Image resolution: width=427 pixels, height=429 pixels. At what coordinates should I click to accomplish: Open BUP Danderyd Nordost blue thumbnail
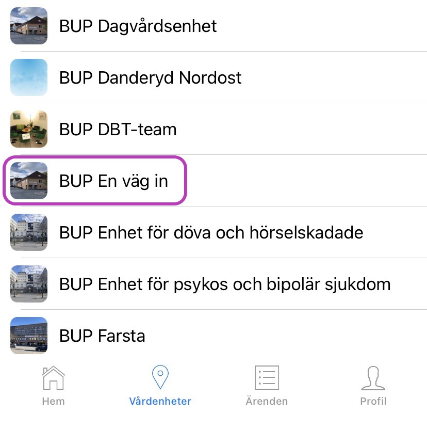pos(29,77)
